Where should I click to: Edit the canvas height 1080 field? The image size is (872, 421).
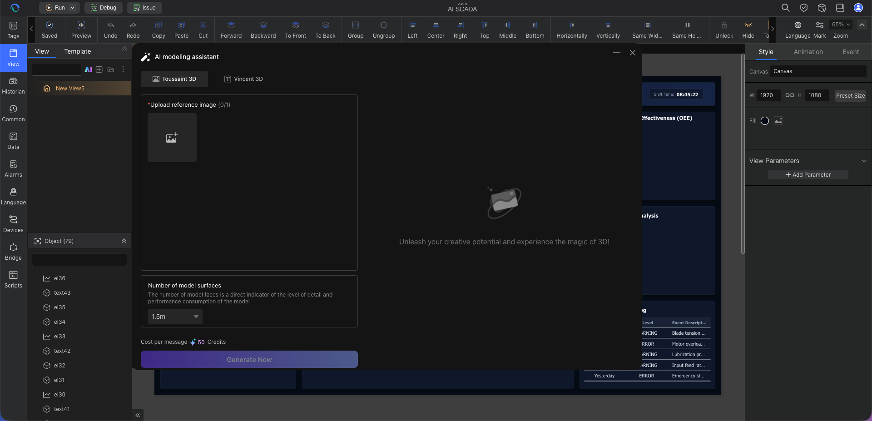click(x=817, y=95)
